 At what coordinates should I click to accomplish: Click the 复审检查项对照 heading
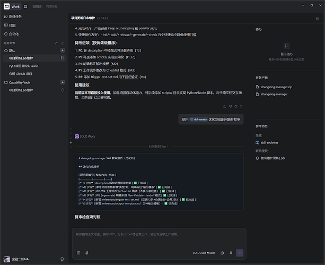87,217
